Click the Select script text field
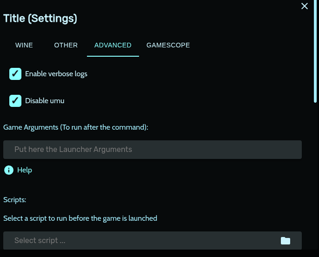This screenshot has width=319, height=257. pyautogui.click(x=140, y=241)
